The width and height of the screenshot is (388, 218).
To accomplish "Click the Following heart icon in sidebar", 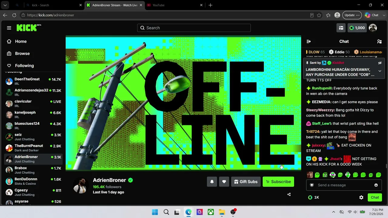I will (x=9, y=66).
